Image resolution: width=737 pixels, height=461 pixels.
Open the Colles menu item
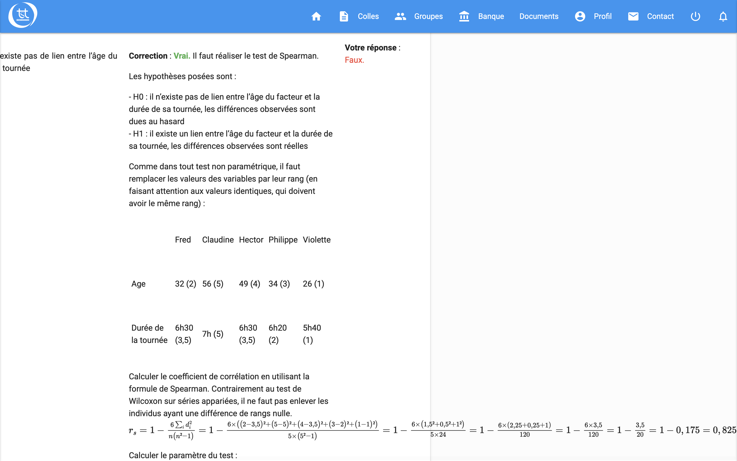(x=368, y=16)
